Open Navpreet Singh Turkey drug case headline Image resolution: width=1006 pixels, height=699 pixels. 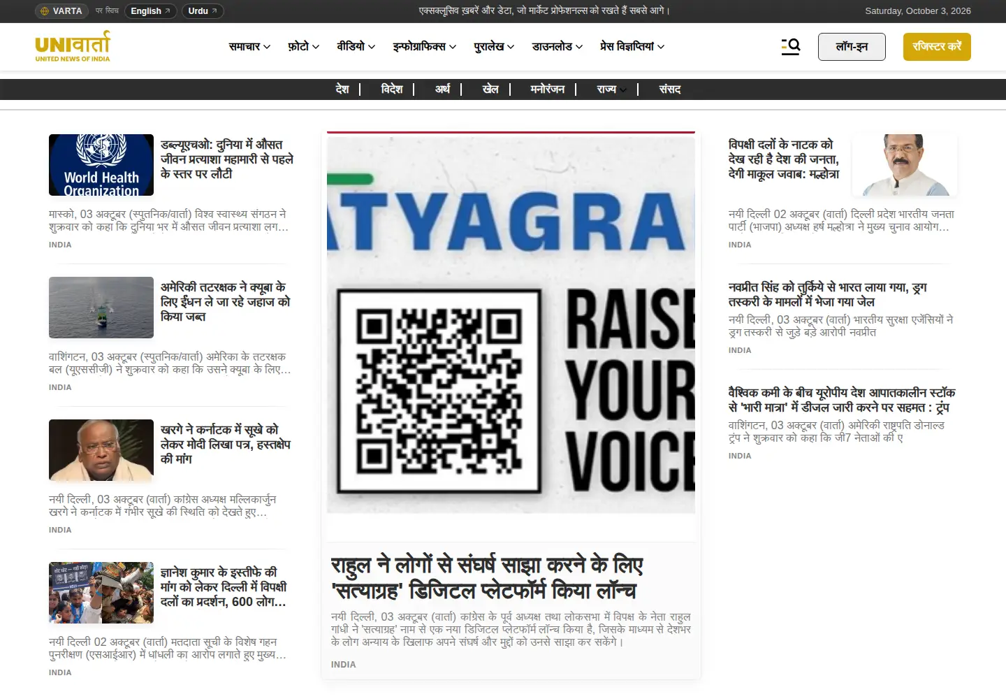click(x=828, y=294)
